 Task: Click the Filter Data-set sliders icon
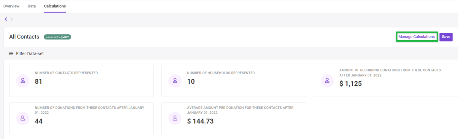(11, 53)
